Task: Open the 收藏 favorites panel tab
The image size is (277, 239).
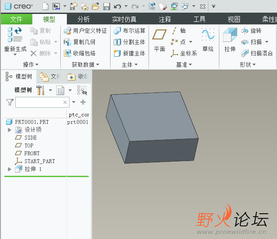Action: [x=78, y=77]
